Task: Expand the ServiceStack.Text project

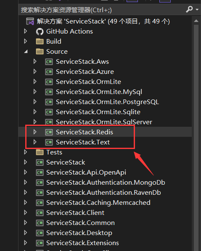Action: 35,142
